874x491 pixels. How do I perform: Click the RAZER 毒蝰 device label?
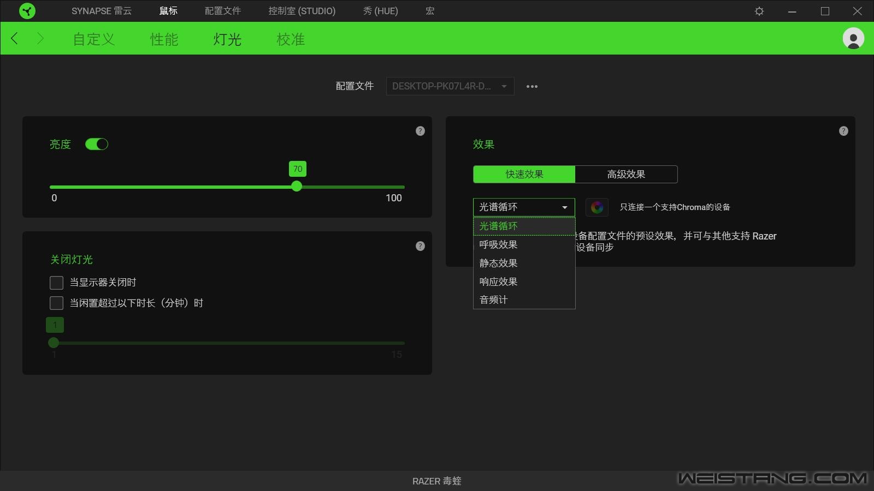coord(437,481)
